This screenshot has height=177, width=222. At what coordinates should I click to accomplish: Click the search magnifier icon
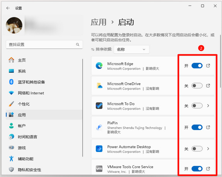coord(78,45)
